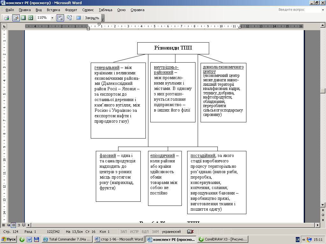Click the Select Browse Object circle button

323,215
